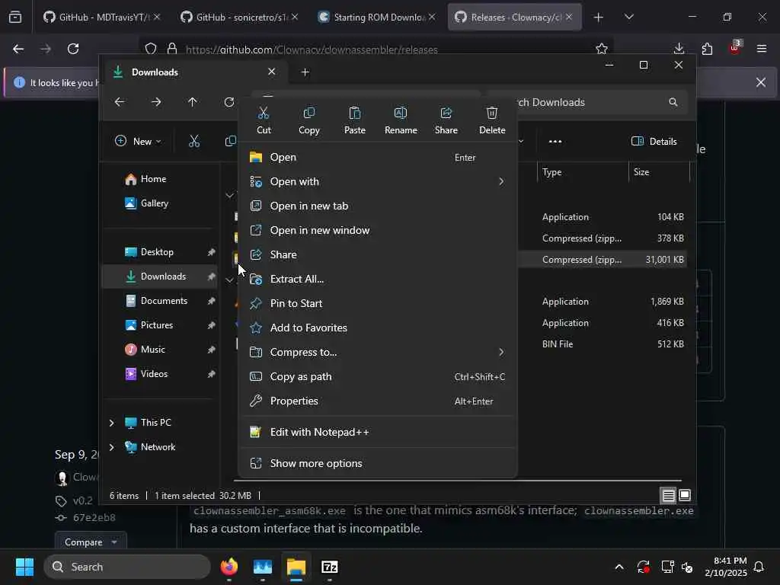Select Pin to Start
The height and width of the screenshot is (585, 780).
point(378,303)
